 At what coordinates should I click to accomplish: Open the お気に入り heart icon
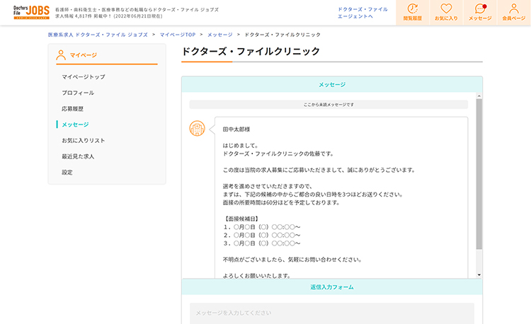pos(446,13)
